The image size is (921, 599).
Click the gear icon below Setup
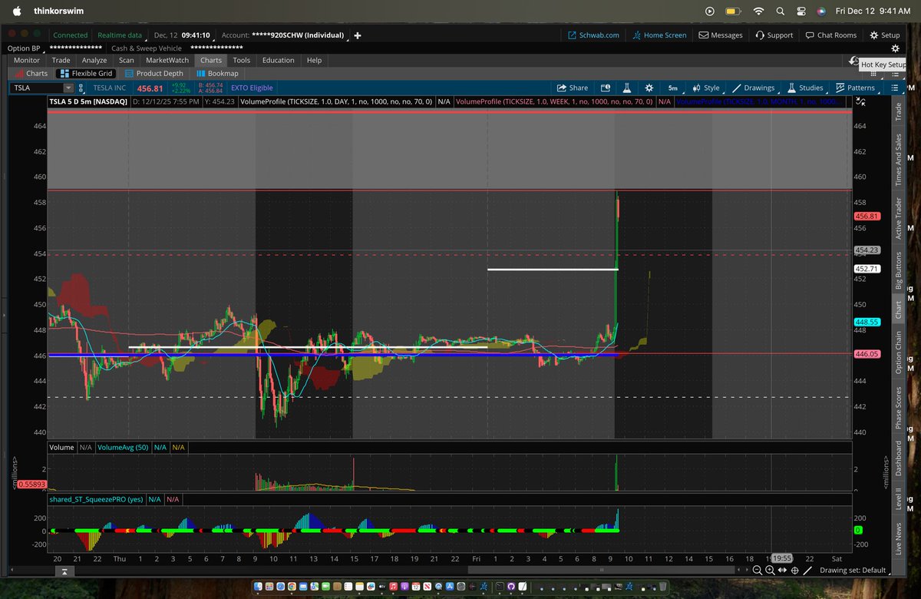coord(895,48)
